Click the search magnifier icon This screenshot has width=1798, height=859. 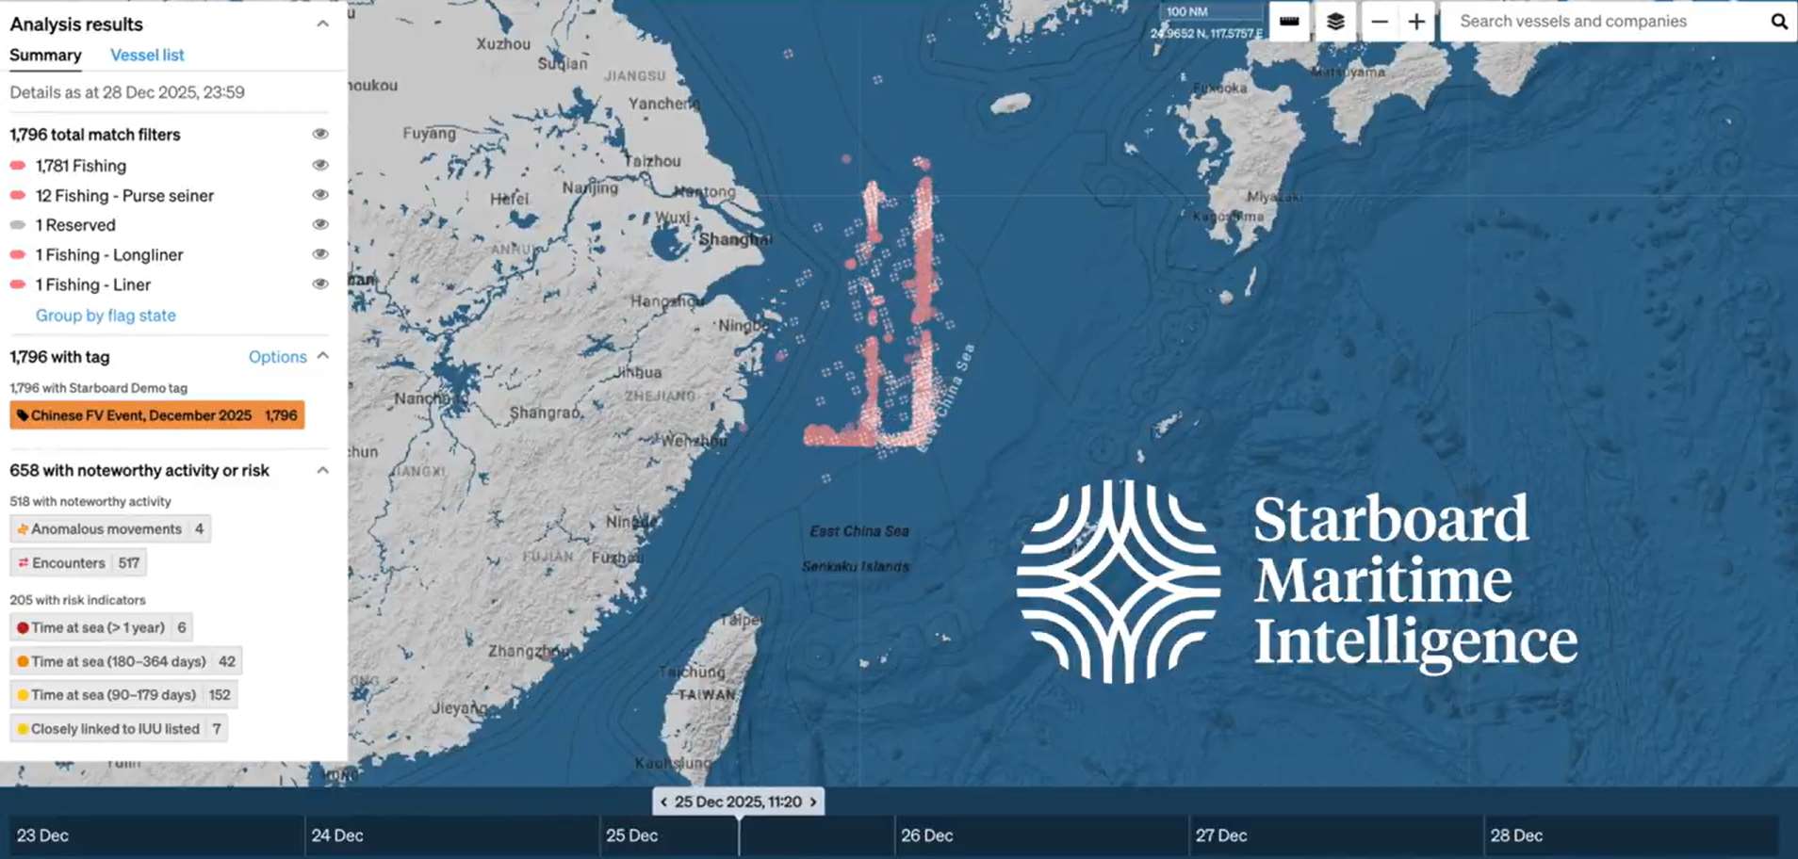[x=1778, y=22]
